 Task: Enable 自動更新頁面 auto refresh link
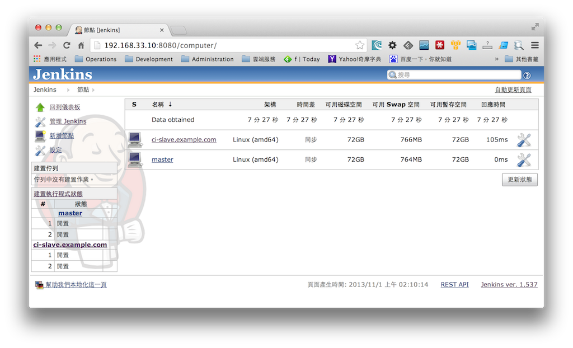(x=513, y=90)
